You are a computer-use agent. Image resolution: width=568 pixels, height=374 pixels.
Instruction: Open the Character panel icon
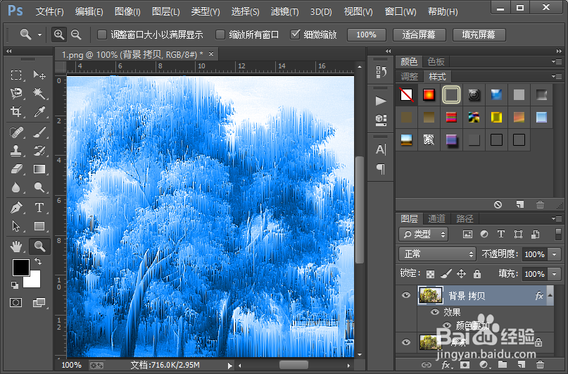point(381,150)
